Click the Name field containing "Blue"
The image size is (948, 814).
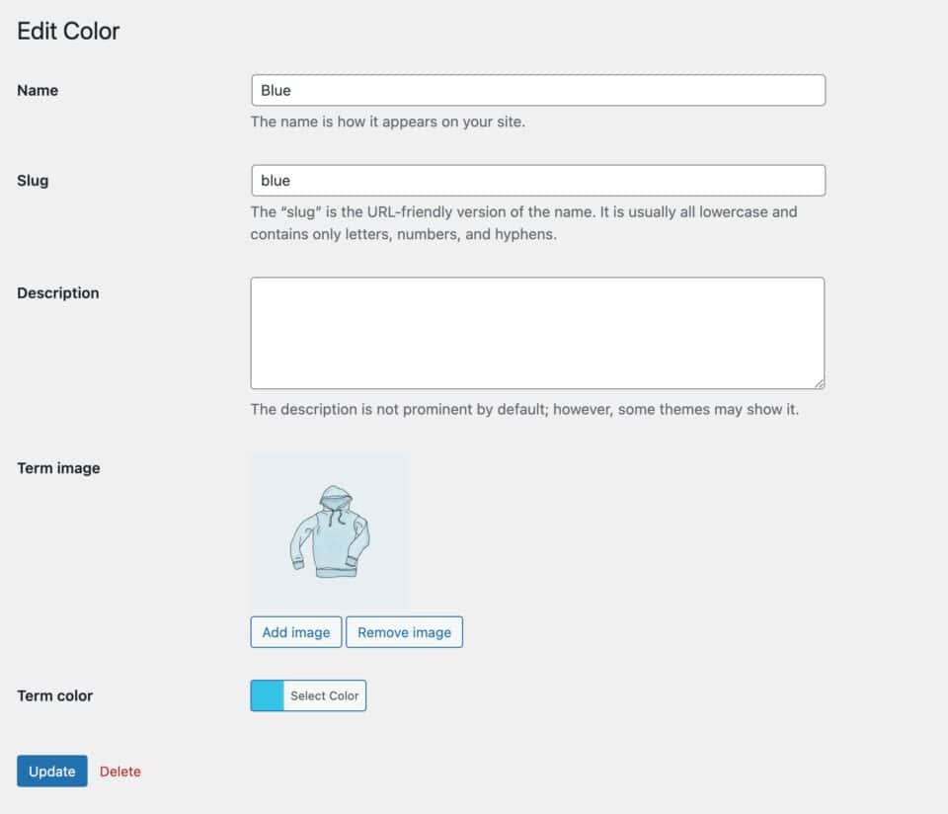538,90
